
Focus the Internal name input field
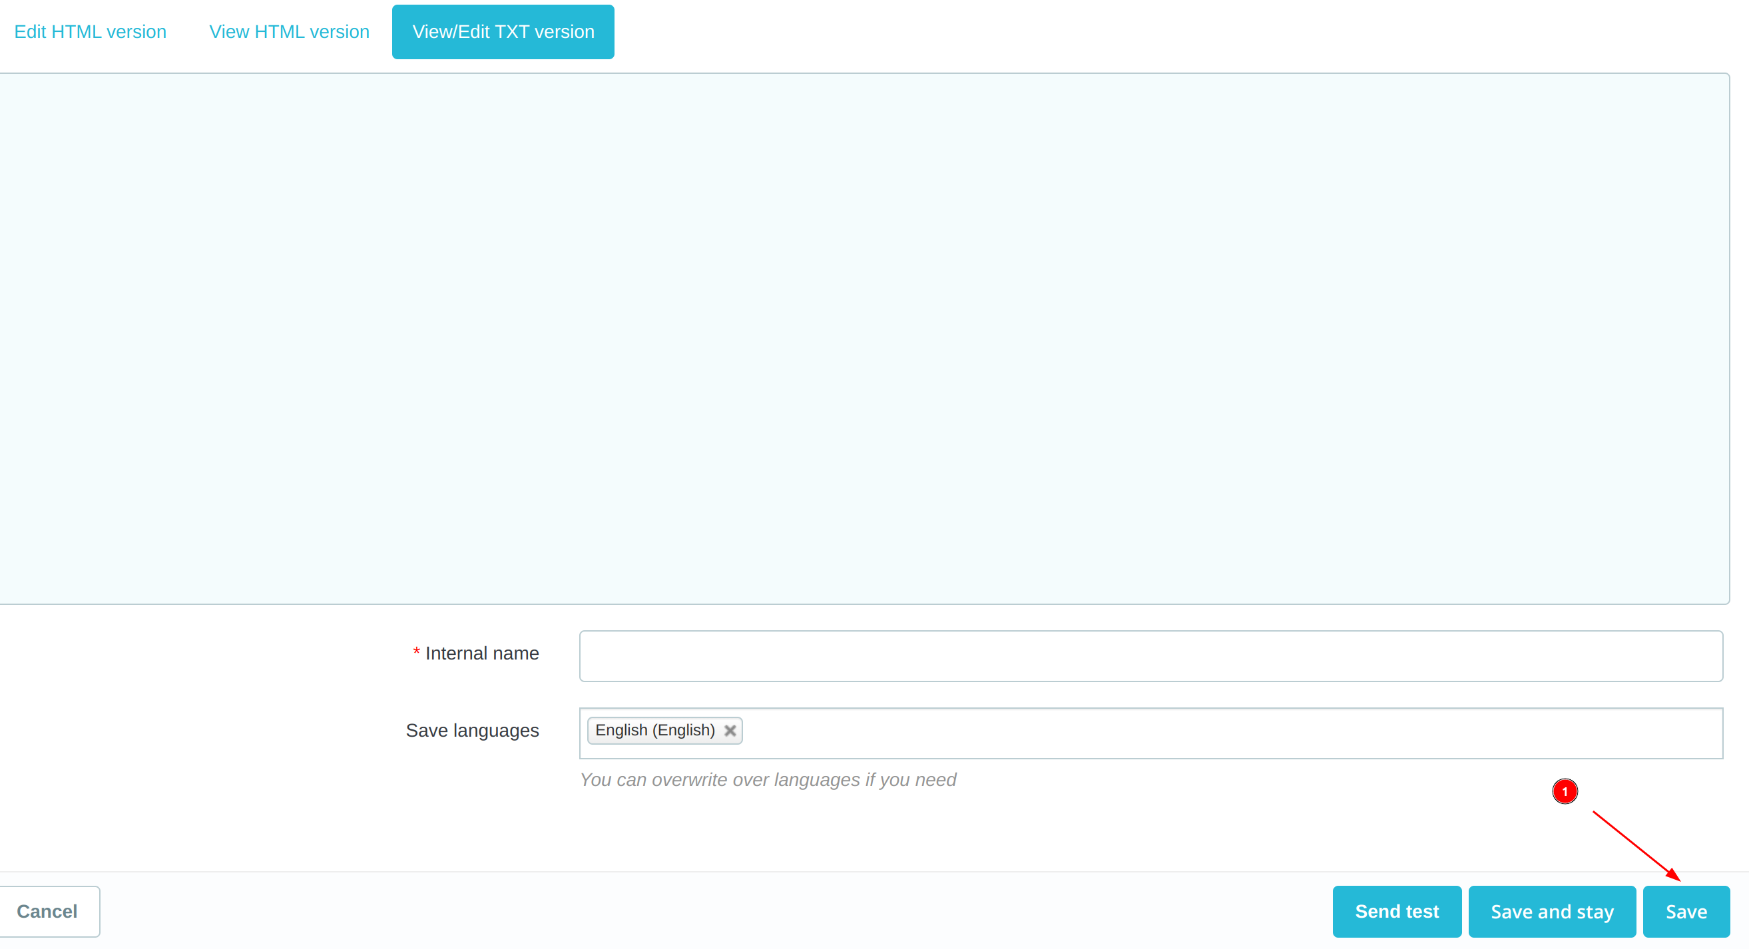tap(1150, 656)
